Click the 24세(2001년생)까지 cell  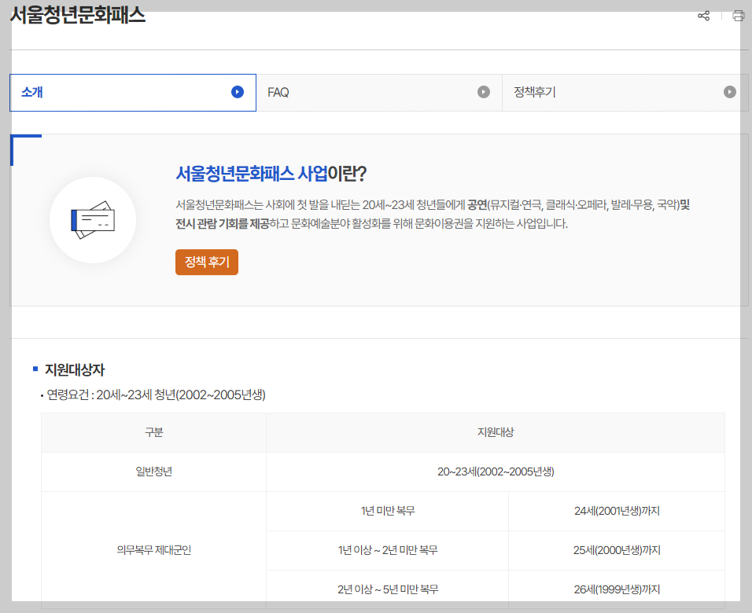pyautogui.click(x=617, y=511)
